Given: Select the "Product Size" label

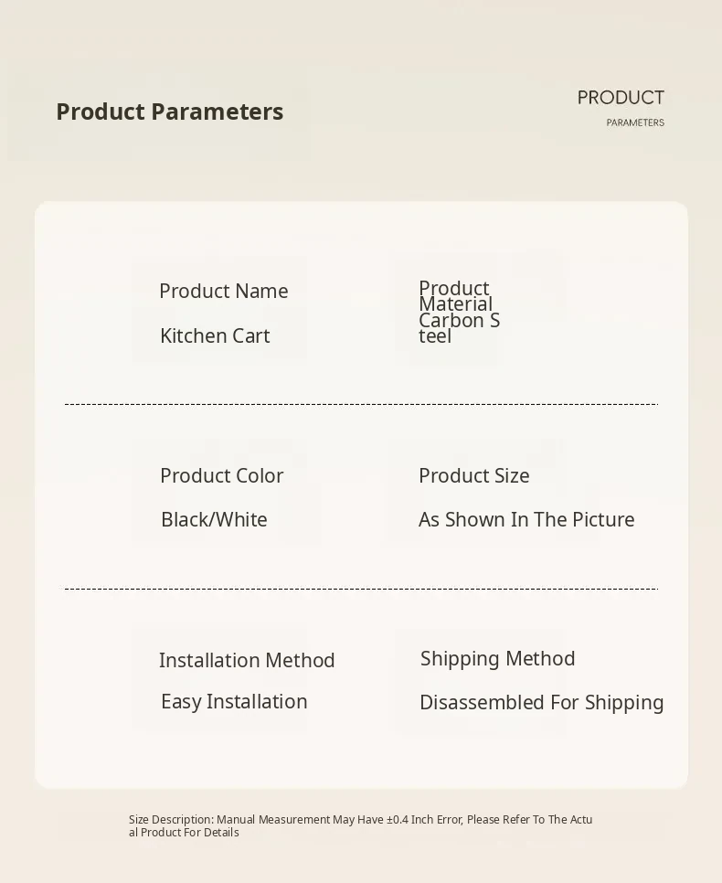Looking at the screenshot, I should 473,475.
